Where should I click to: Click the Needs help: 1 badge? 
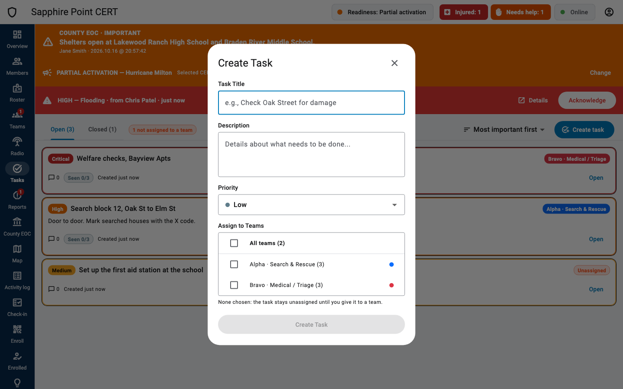pos(520,12)
